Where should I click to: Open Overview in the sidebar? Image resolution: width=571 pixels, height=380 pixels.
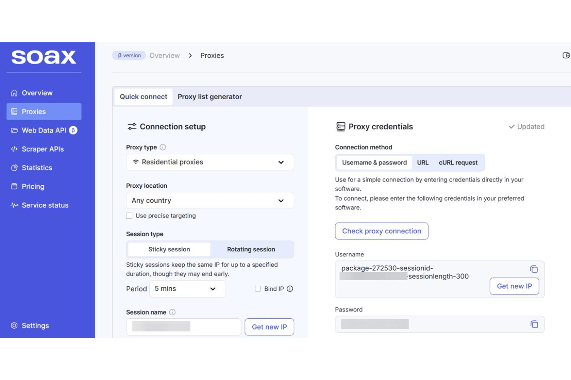pyautogui.click(x=44, y=93)
